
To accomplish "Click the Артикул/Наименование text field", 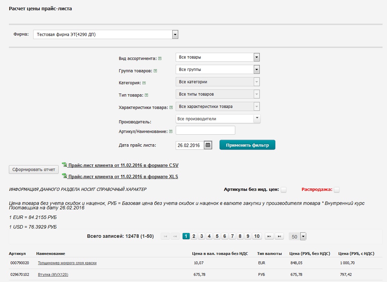I will 205,131.
